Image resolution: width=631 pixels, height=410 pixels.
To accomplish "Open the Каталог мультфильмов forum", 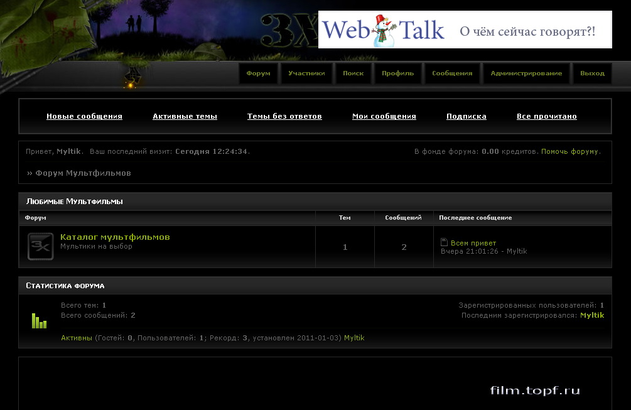I will [115, 237].
